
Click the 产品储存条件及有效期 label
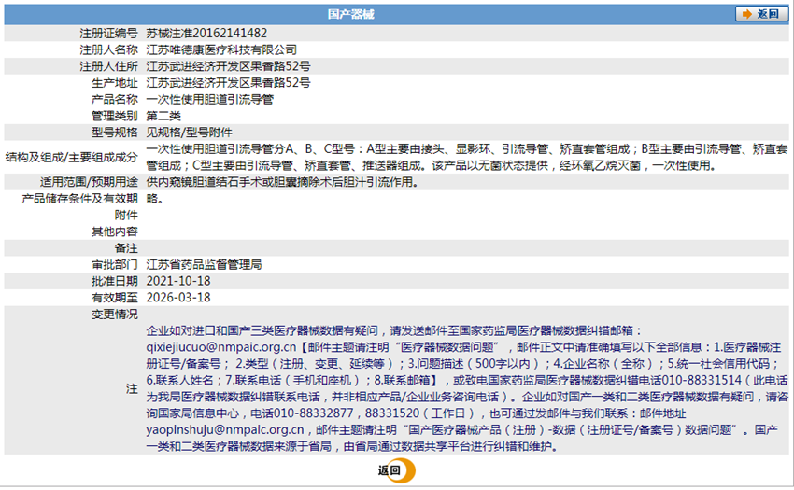[79, 199]
